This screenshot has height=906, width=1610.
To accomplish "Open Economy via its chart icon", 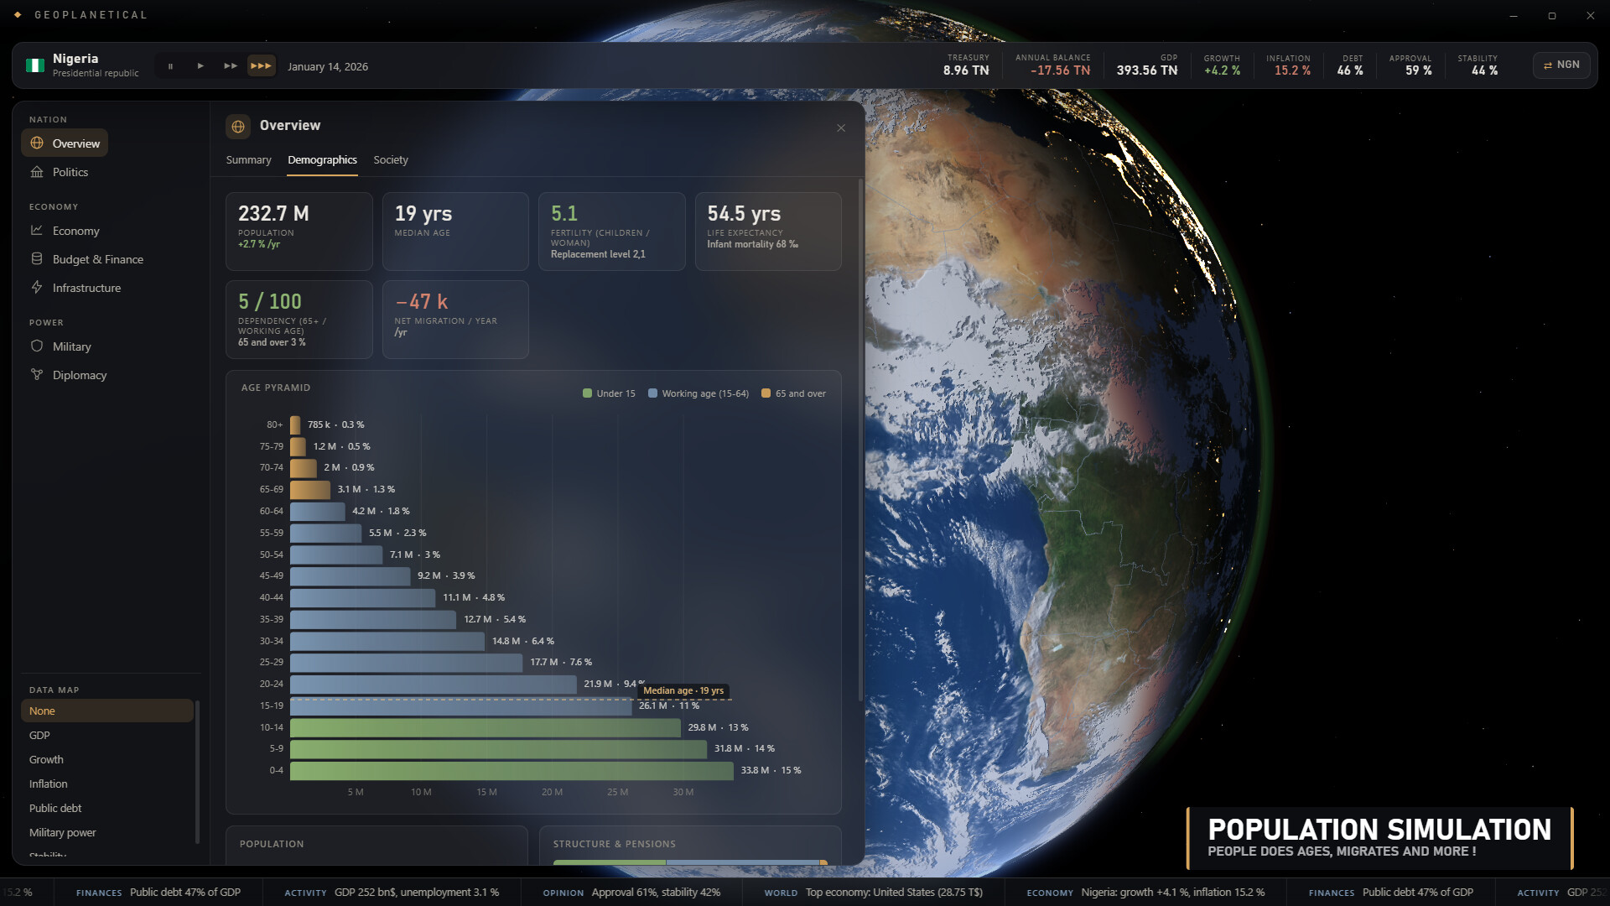I will pos(37,231).
